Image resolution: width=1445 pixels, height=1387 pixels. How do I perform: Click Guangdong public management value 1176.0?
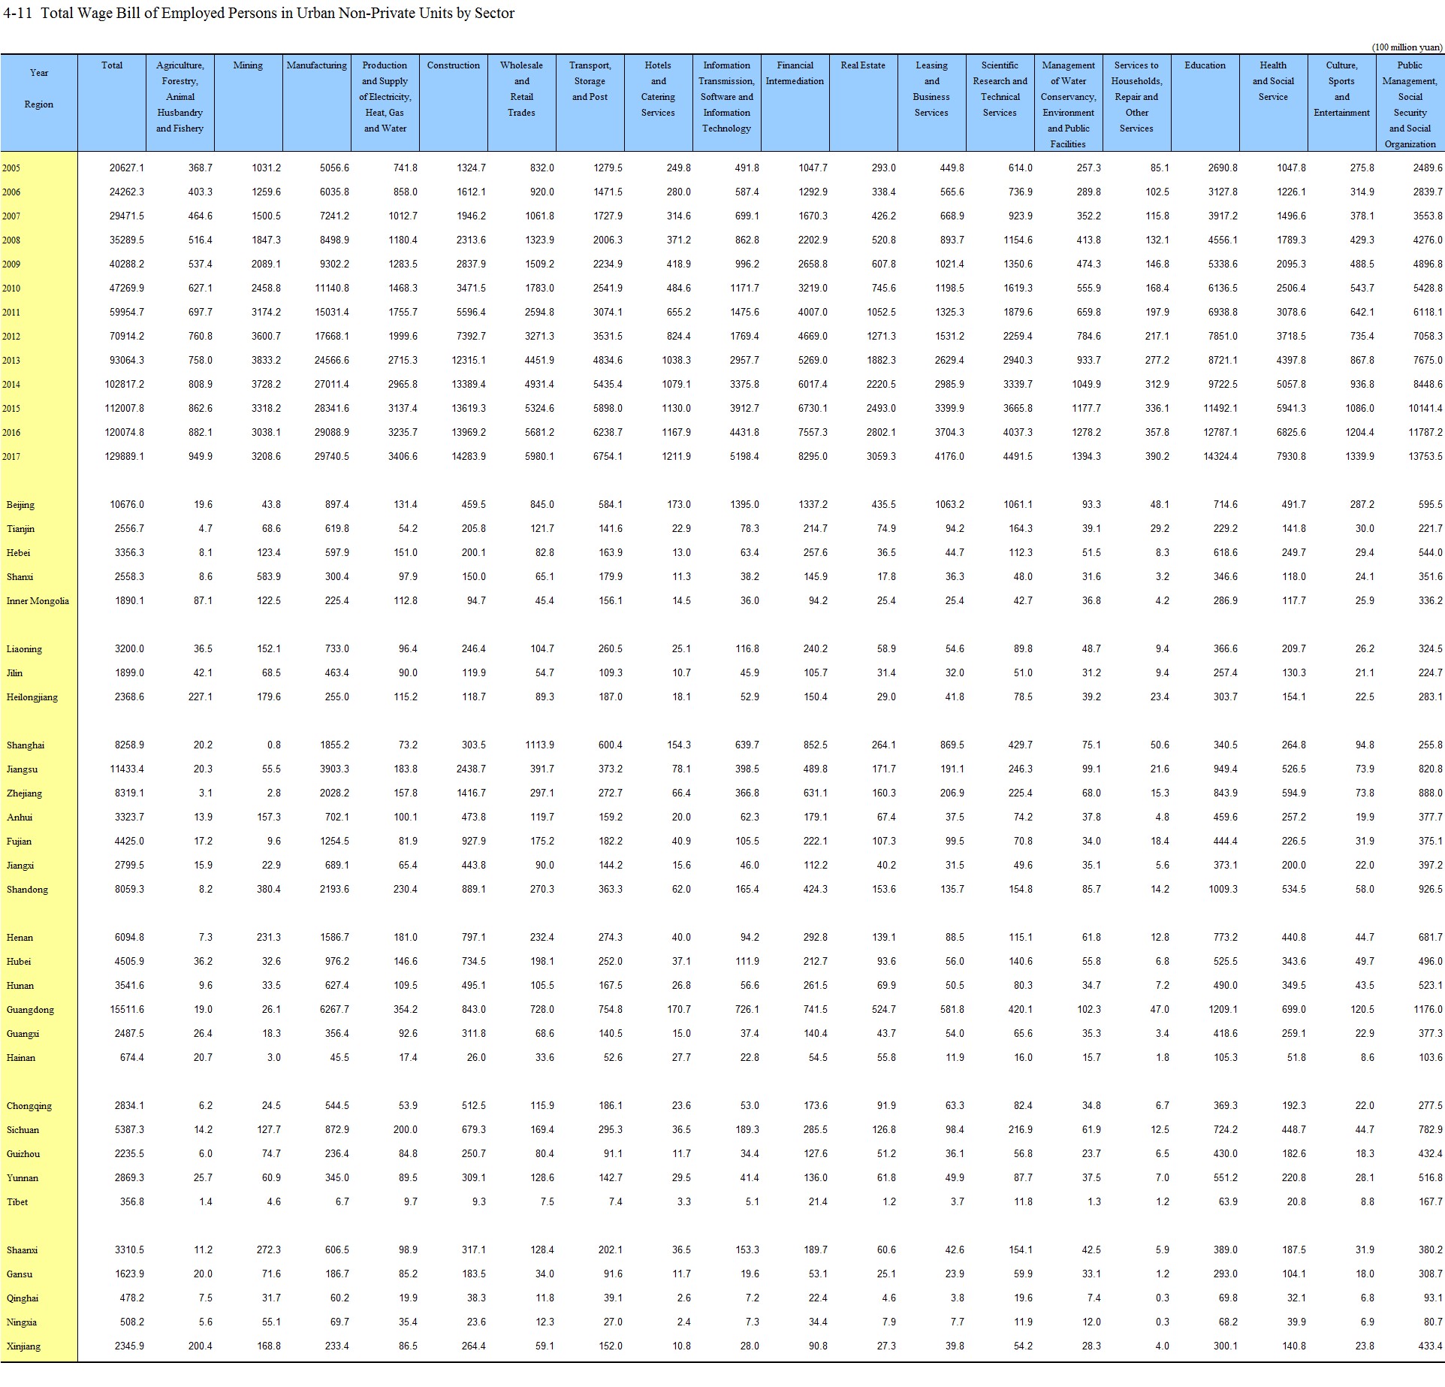click(x=1428, y=1010)
